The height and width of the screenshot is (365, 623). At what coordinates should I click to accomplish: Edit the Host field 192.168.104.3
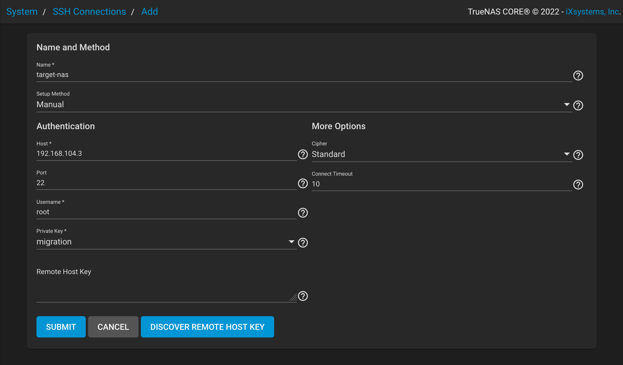coord(166,154)
